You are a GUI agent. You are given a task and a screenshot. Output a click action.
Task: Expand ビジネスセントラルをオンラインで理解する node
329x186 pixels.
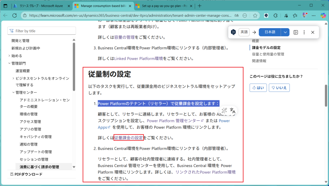pos(13,78)
